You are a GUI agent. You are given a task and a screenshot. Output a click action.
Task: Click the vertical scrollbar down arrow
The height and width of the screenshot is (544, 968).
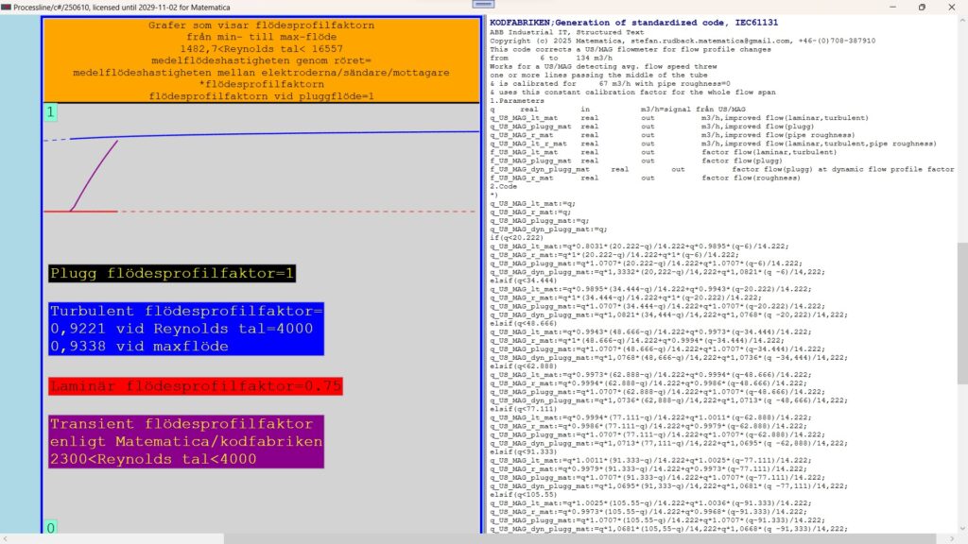pos(961,526)
